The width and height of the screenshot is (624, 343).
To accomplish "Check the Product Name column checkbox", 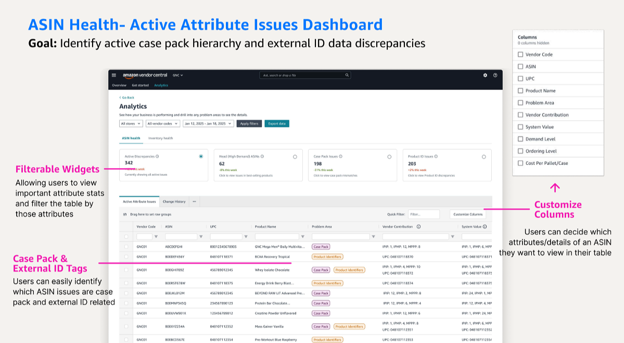I will (x=520, y=91).
